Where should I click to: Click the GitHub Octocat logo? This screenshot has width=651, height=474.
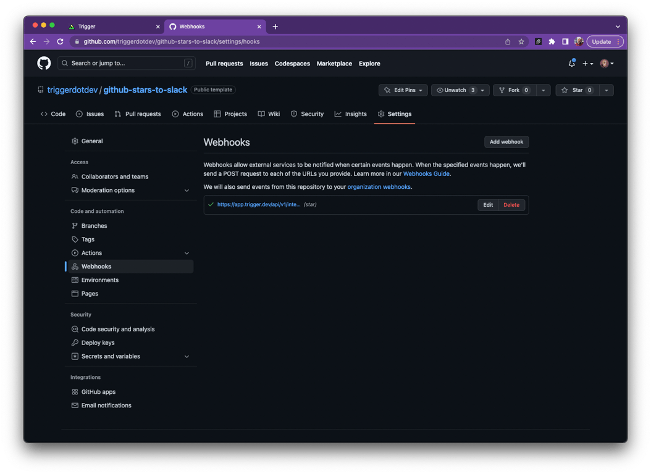coord(44,63)
